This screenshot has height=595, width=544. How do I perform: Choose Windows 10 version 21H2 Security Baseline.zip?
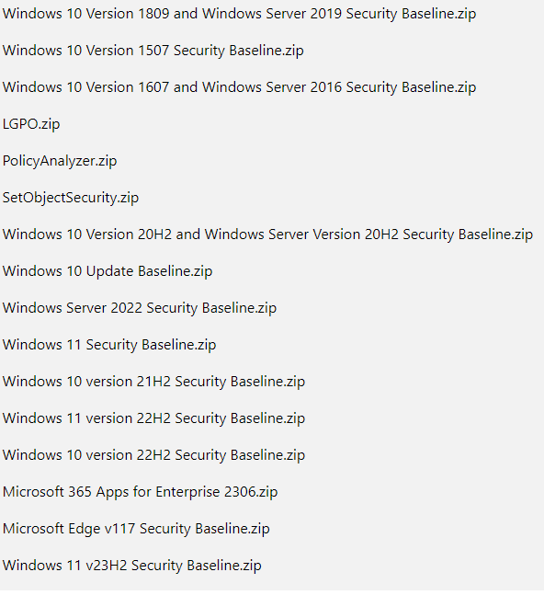(x=153, y=383)
